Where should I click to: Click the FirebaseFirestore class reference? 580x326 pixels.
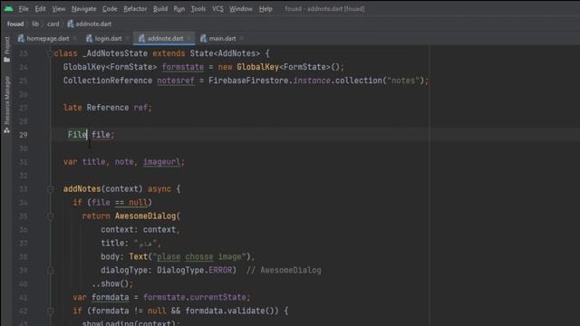coord(248,81)
